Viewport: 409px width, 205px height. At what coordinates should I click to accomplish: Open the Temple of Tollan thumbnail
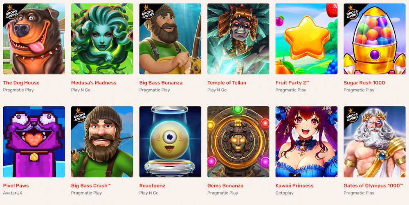pyautogui.click(x=238, y=39)
